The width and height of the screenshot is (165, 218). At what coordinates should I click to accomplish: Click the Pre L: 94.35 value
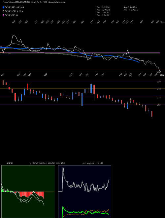point(103,13)
